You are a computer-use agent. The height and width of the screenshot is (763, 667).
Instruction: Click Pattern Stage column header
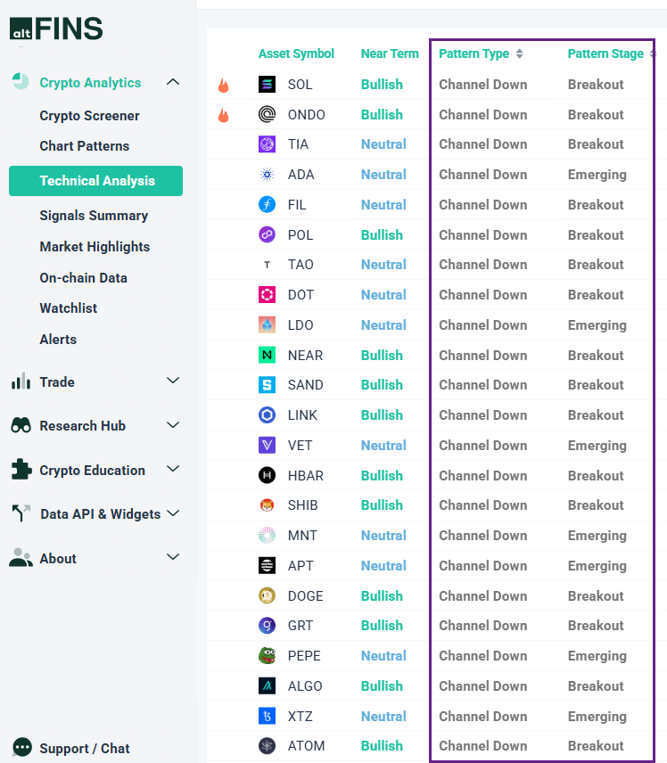(605, 53)
